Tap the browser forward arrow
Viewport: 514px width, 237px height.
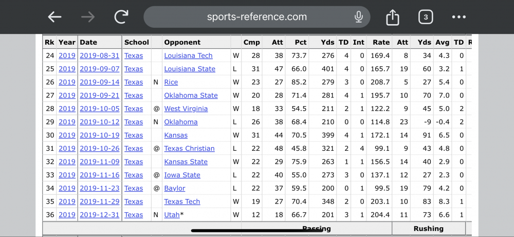pyautogui.click(x=88, y=17)
